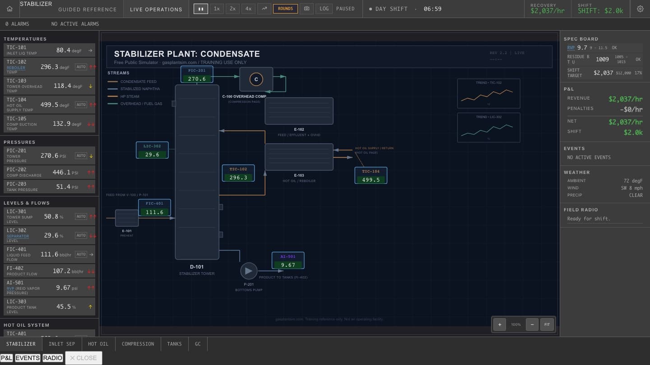Zoom out of the diagram with minus
Image resolution: width=650 pixels, height=365 pixels.
click(x=532, y=324)
